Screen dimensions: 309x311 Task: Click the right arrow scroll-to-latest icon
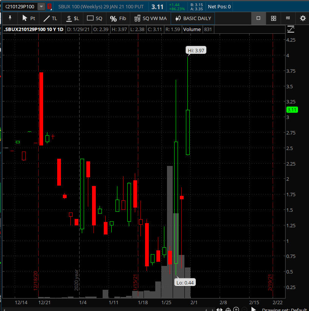click(x=253, y=309)
